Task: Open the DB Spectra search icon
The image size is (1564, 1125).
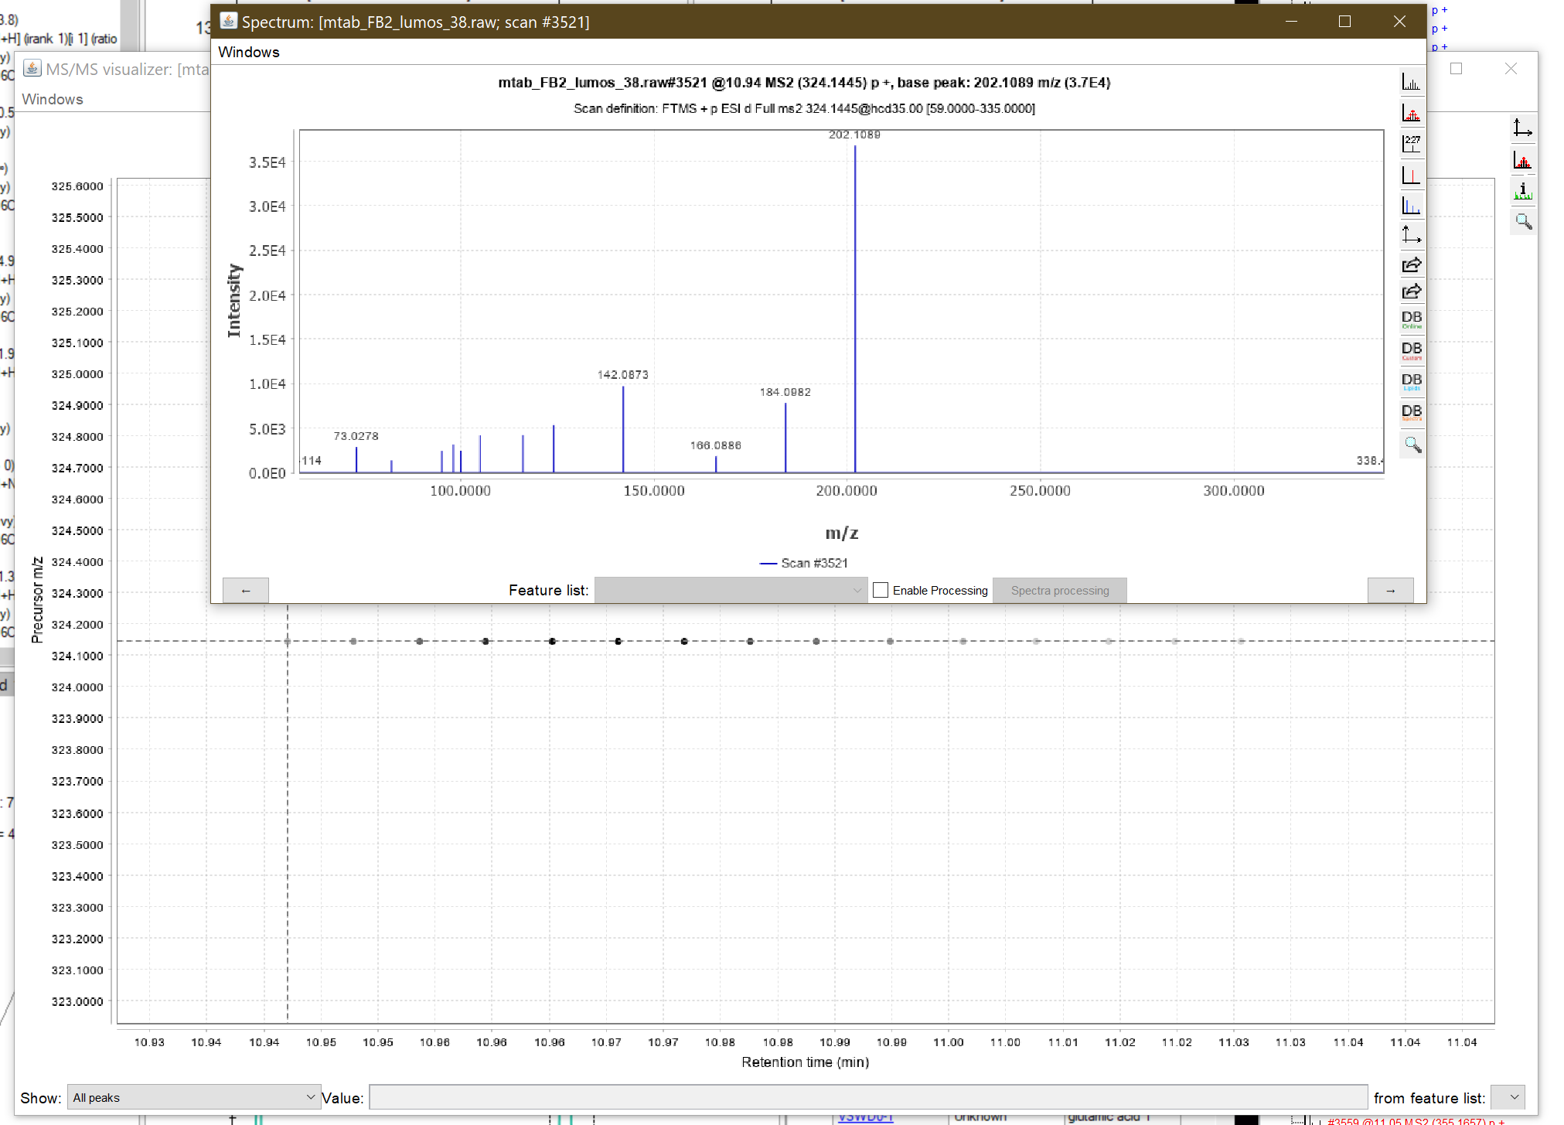Action: [x=1411, y=412]
